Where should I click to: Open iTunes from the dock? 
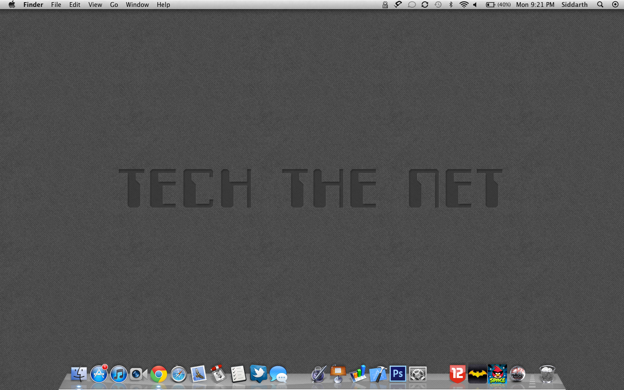(119, 374)
